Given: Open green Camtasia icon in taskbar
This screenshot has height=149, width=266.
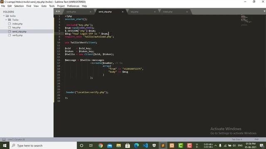Looking at the screenshot, I should 180,145.
